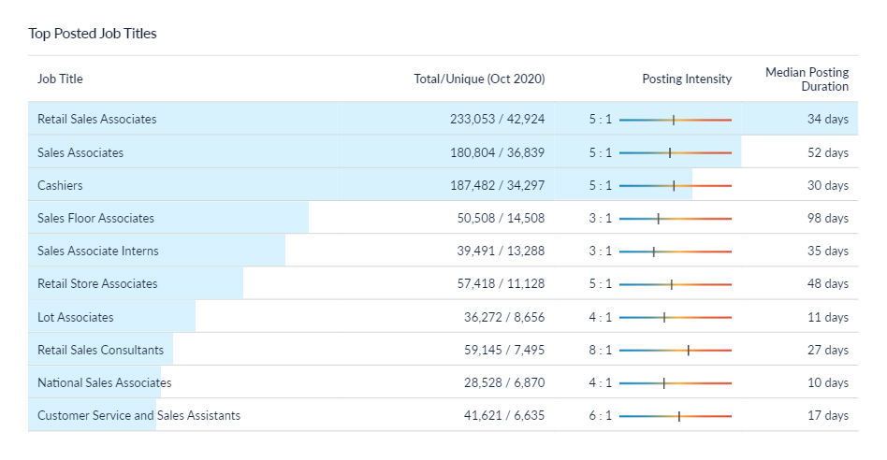Click the intensity bar for Retail Sales Consultants
887x460 pixels.
point(676,351)
